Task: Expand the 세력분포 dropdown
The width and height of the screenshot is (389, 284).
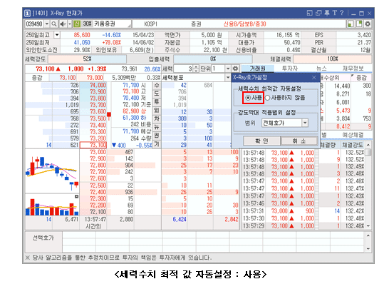Action: pos(228,78)
